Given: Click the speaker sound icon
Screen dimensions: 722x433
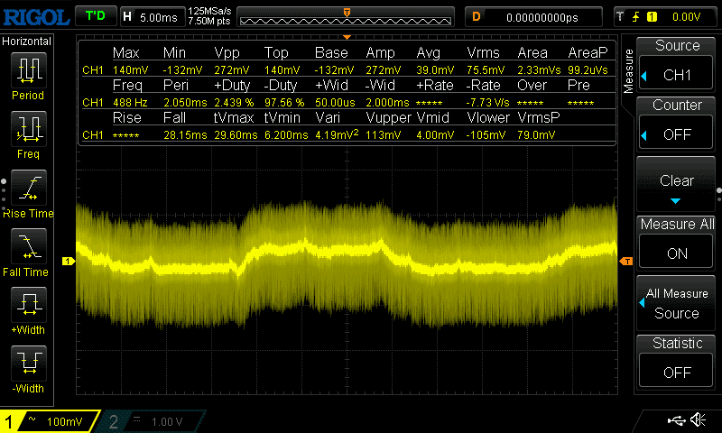Looking at the screenshot, I should point(698,419).
